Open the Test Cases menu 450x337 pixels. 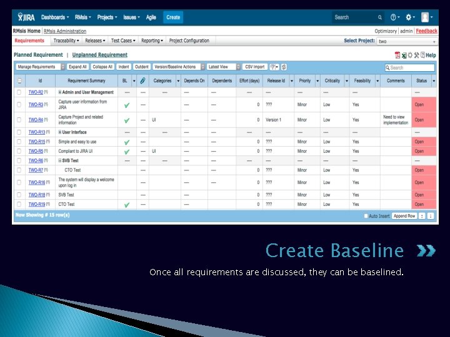pyautogui.click(x=123, y=41)
